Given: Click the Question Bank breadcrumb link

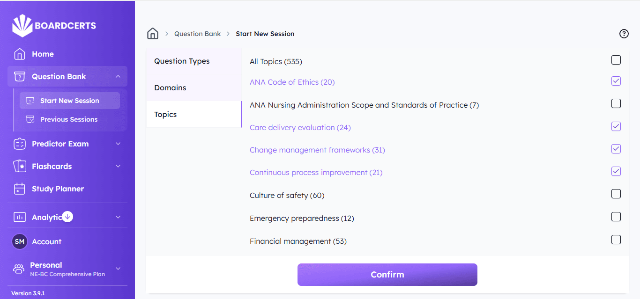Looking at the screenshot, I should 197,33.
